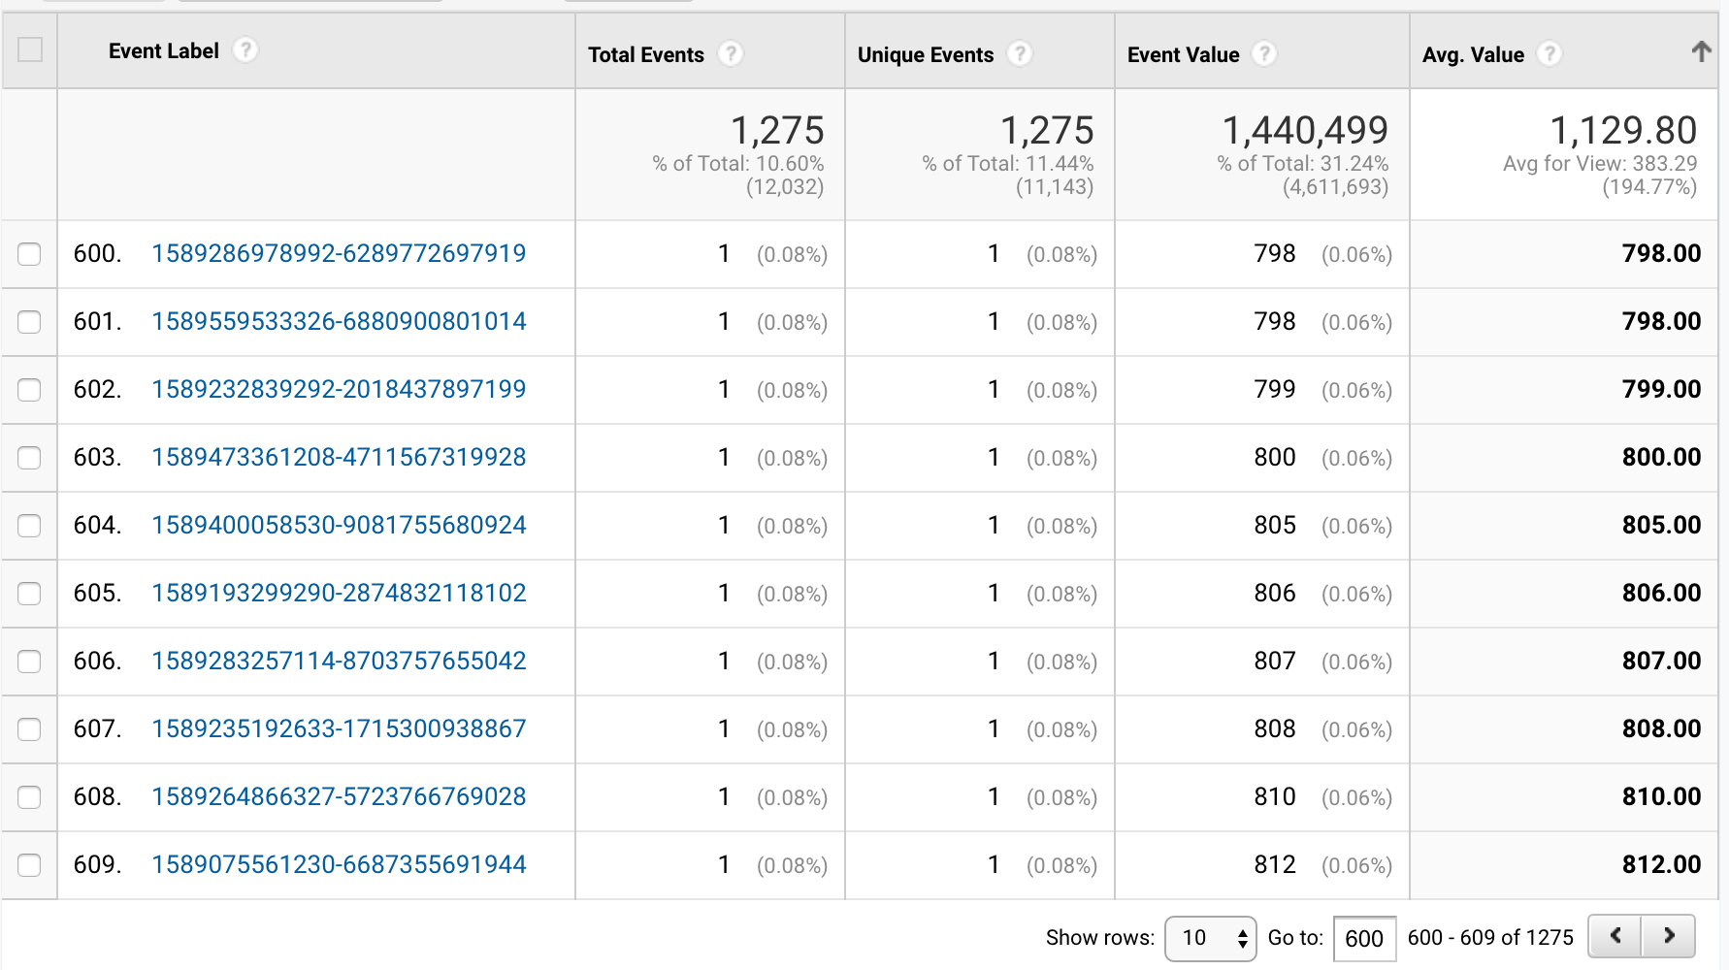1729x970 pixels.
Task: Select the 600 - 609 of 1275 pager text
Action: 1490,937
